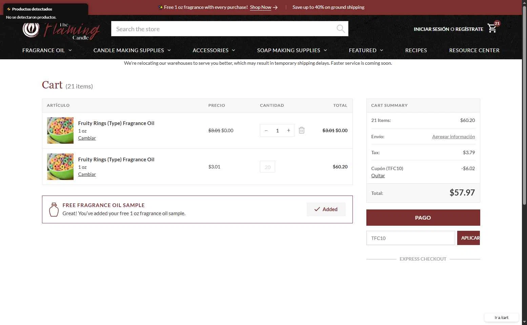The height and width of the screenshot is (325, 527).
Task: Click the Cart (21 items) heading
Action: 67,85
